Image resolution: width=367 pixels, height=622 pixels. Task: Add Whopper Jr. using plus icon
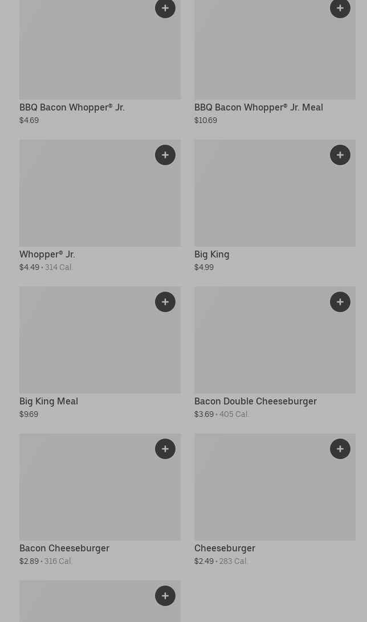point(165,155)
